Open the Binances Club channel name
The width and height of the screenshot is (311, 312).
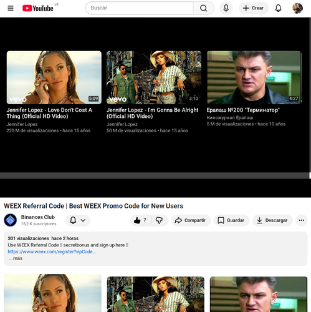[38, 217]
